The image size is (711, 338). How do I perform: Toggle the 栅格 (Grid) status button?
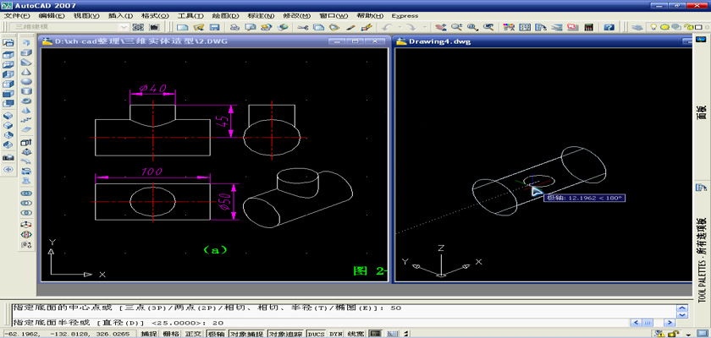170,334
